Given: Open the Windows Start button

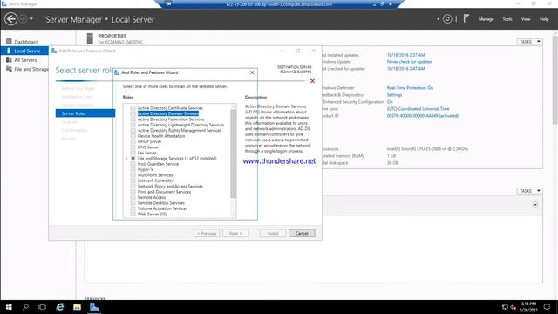Looking at the screenshot, I should [x=9, y=307].
